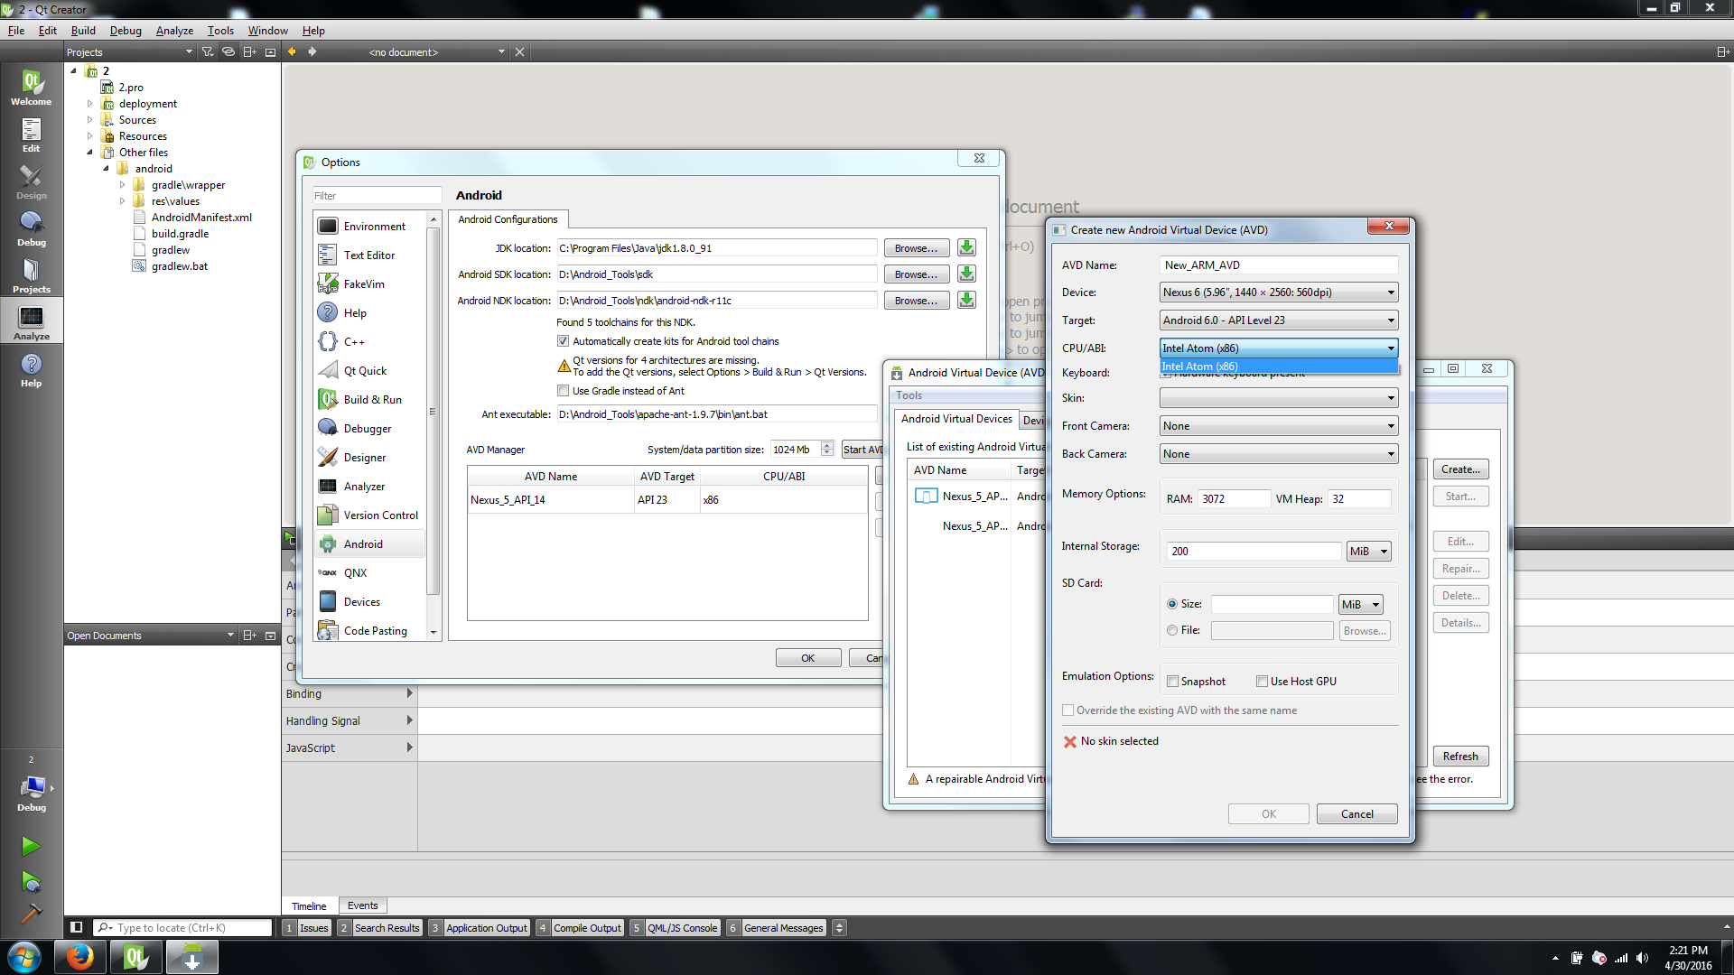Screen dimensions: 1734x975
Task: Select Environment options category
Action: [370, 227]
